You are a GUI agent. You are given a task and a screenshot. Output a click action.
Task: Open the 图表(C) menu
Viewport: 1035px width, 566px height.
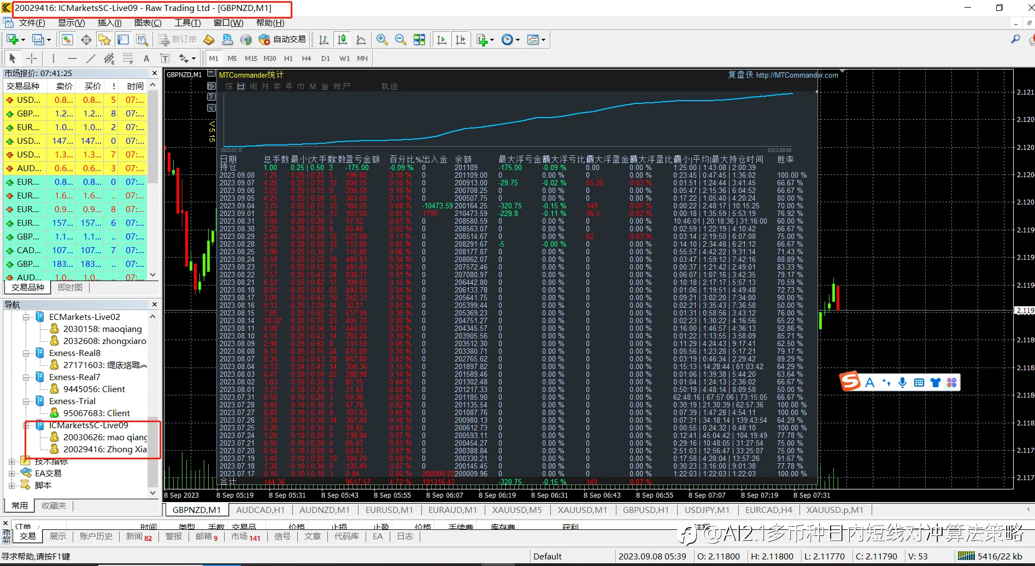[148, 23]
